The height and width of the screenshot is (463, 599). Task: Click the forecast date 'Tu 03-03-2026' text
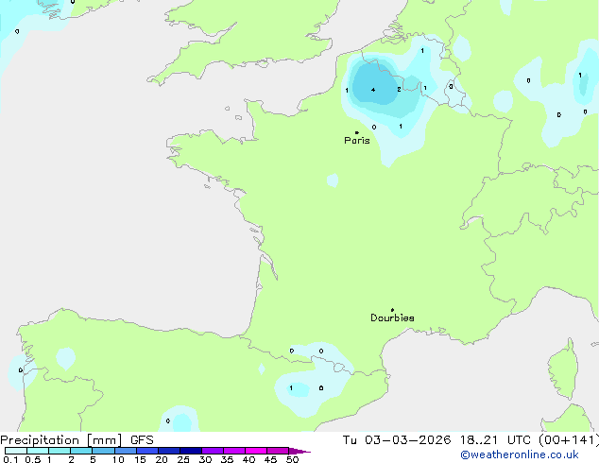[397, 440]
